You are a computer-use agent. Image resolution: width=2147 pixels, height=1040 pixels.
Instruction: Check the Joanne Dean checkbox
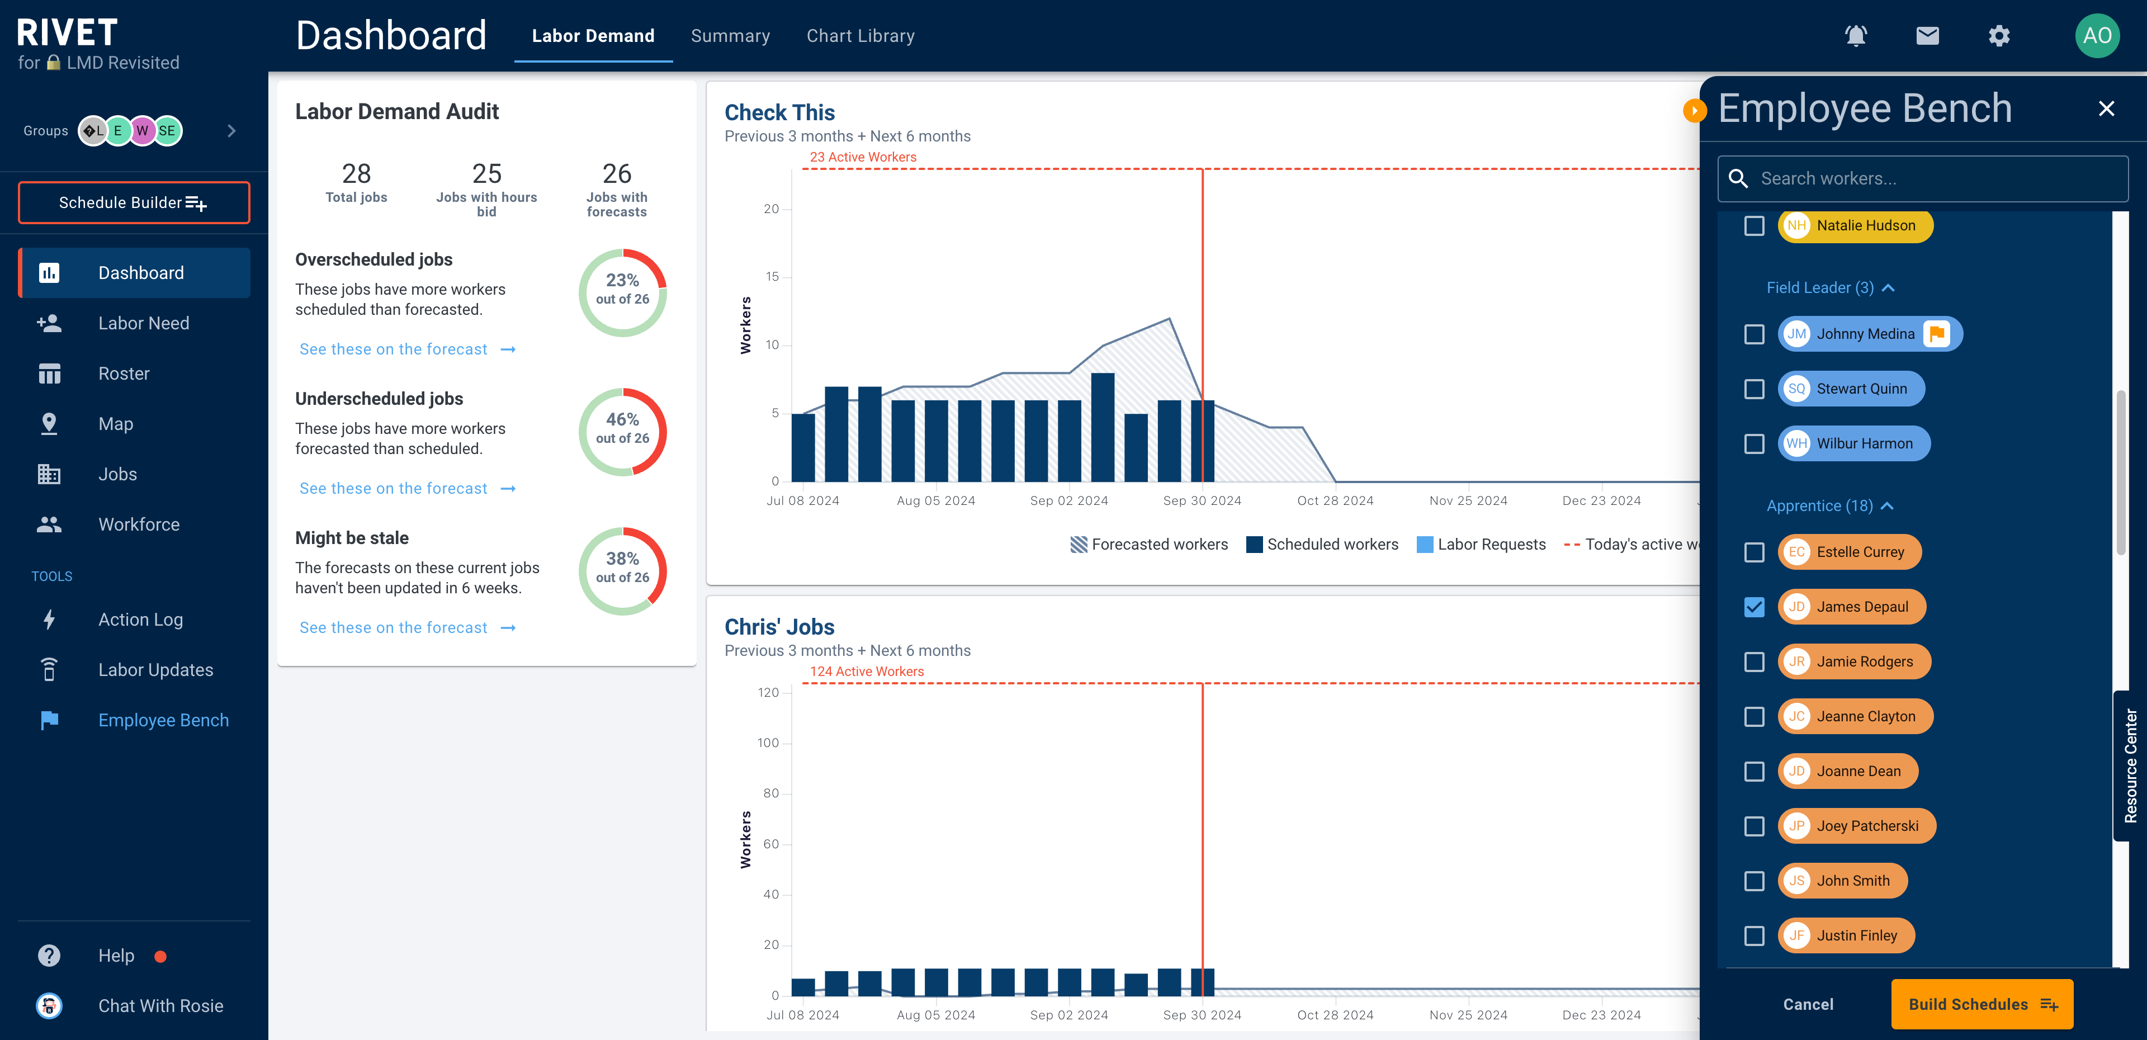(x=1755, y=772)
